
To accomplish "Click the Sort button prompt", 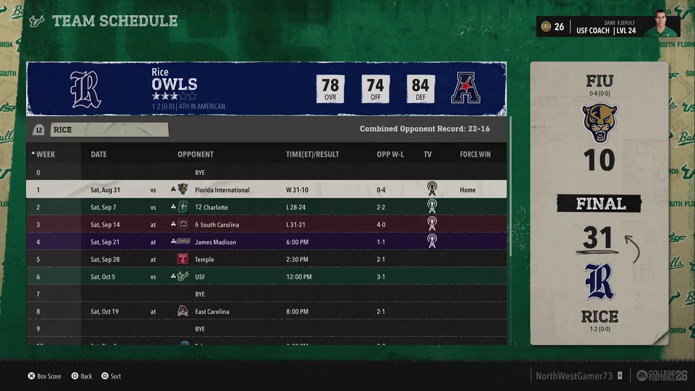I will 111,376.
